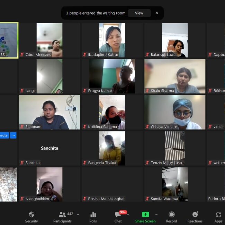Click the Sanchita participant tile
225x225 pixels.
click(49, 148)
